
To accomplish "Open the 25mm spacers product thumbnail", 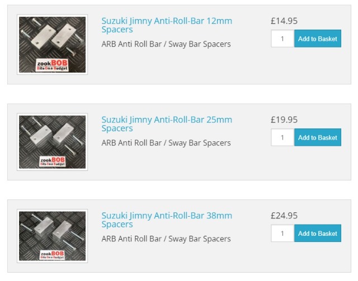I will tap(52, 142).
